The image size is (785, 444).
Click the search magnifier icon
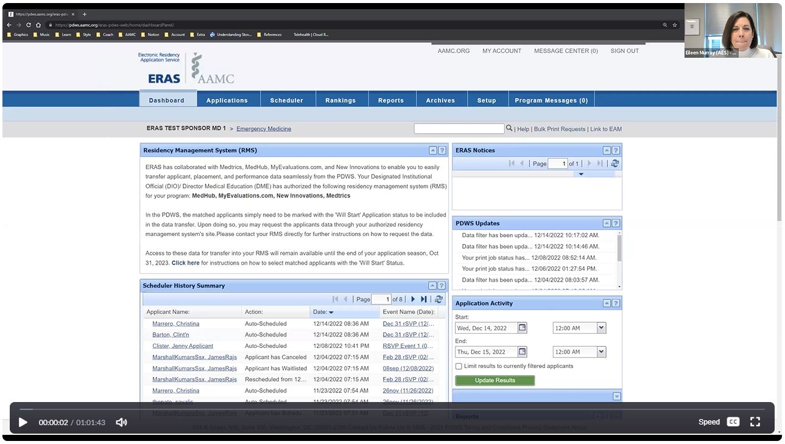point(509,128)
